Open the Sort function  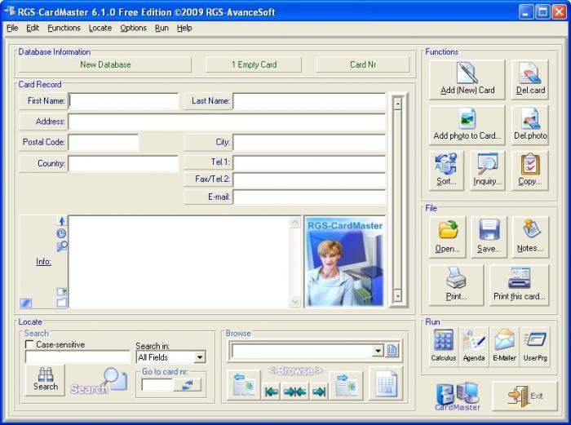[x=446, y=170]
